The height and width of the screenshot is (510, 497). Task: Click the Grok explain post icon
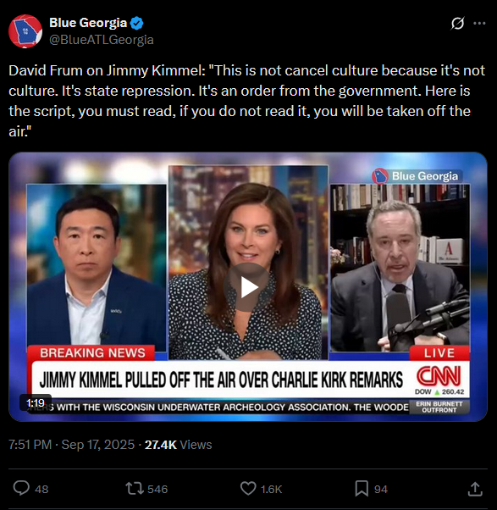(457, 24)
